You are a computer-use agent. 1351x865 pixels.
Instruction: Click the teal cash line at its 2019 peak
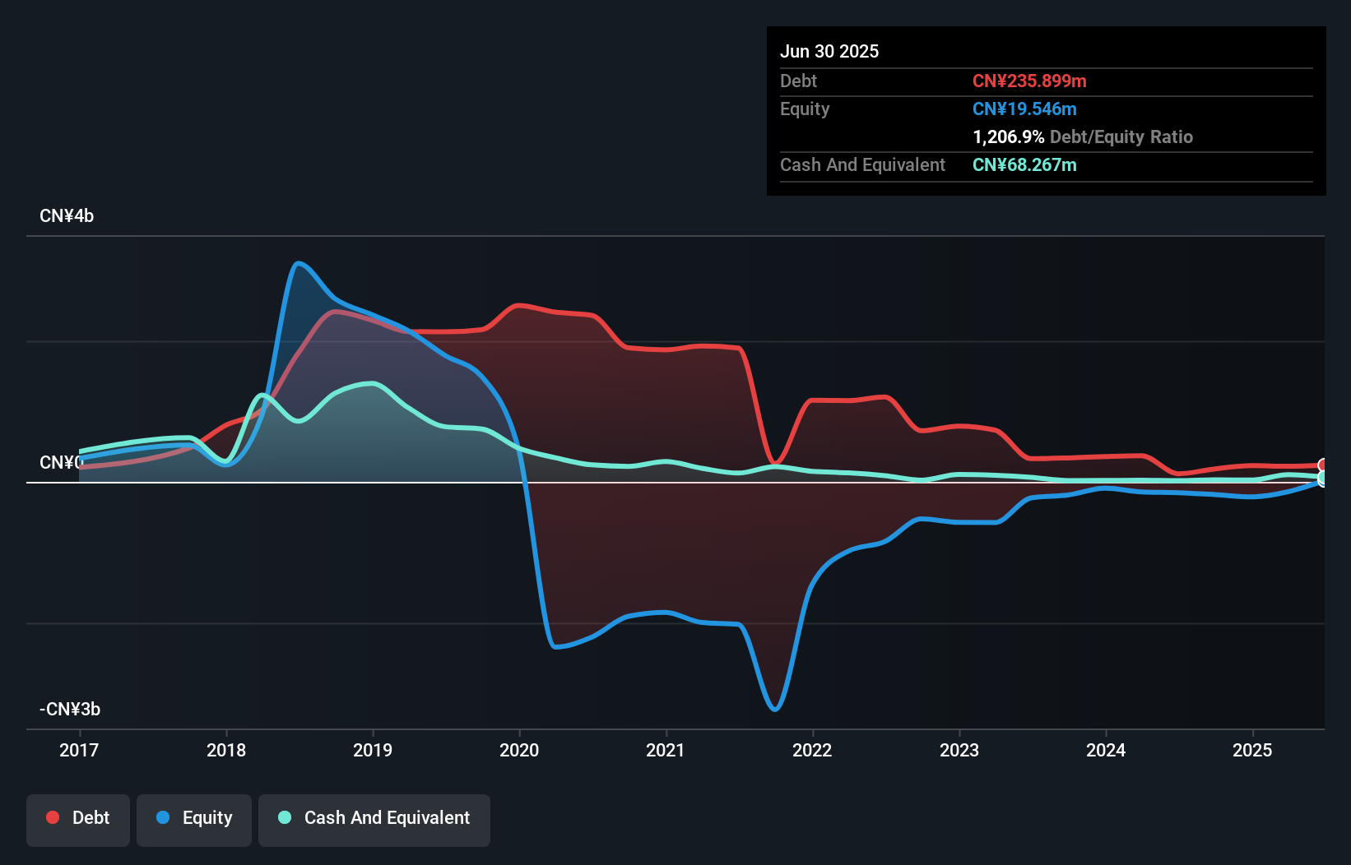pos(369,383)
